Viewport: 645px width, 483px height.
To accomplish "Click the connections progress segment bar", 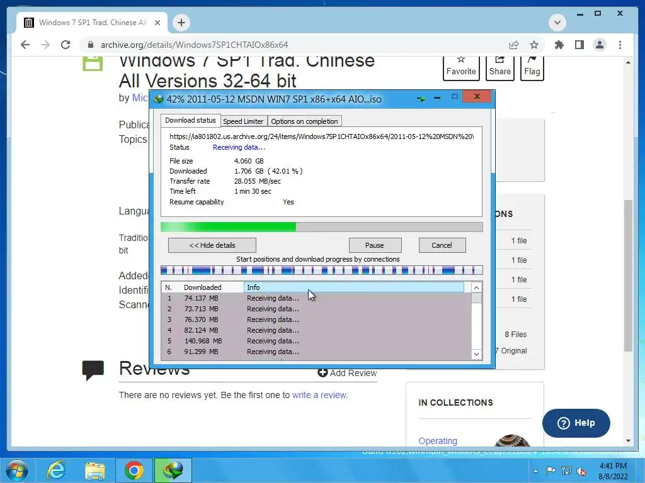I will point(322,270).
